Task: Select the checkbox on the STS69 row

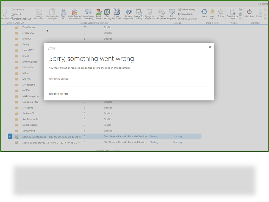Action: (x=10, y=142)
